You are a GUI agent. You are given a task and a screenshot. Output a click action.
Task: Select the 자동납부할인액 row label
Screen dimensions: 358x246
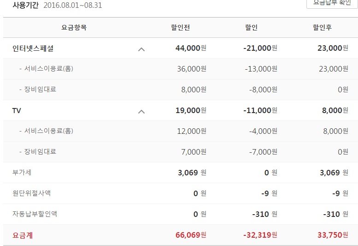point(35,214)
